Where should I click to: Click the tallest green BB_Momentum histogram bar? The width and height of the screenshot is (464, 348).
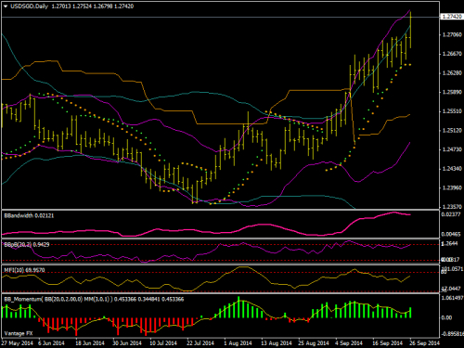tap(238, 307)
